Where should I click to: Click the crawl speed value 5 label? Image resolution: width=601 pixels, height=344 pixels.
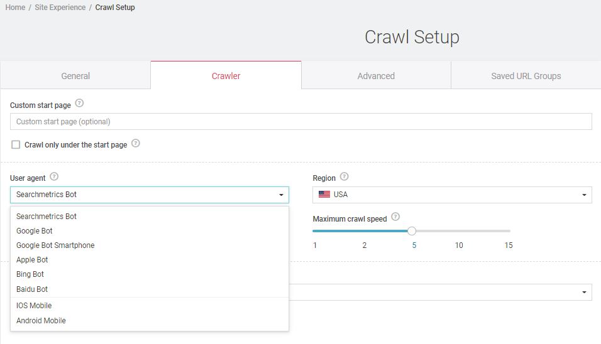414,245
